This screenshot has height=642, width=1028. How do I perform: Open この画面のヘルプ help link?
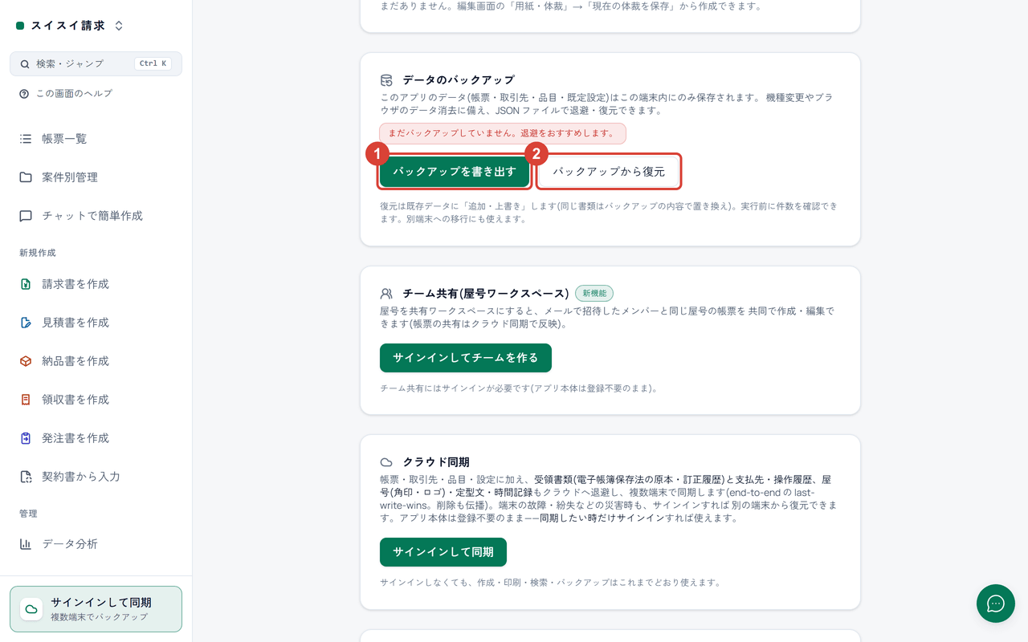point(66,94)
